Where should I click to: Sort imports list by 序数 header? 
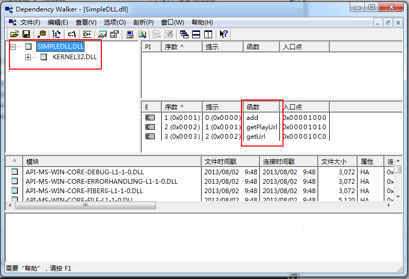(x=182, y=47)
